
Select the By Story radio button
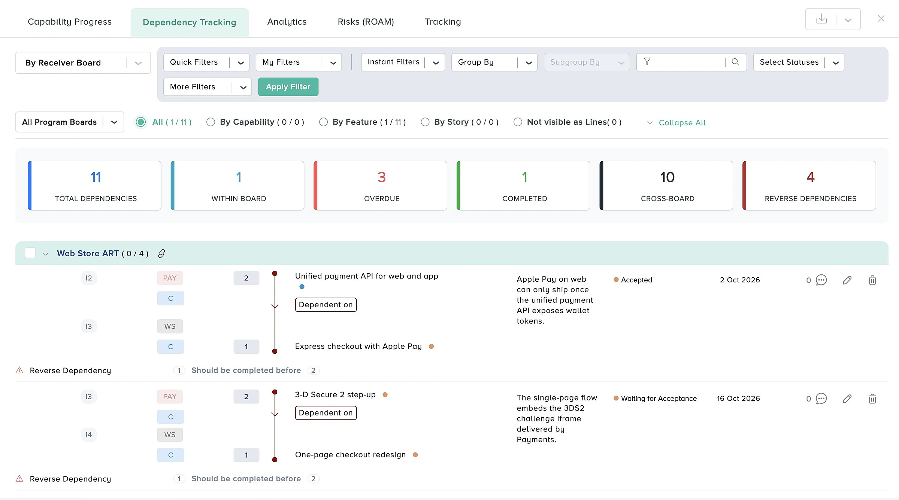pyautogui.click(x=425, y=122)
